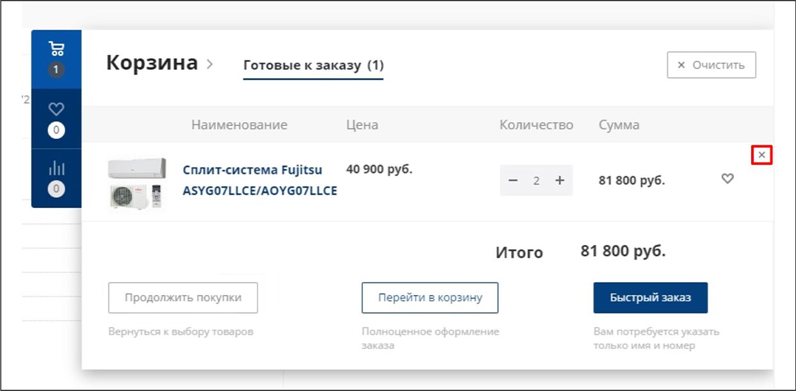Click the chevron arrow next to Корзина
796x391 pixels.
pos(209,64)
